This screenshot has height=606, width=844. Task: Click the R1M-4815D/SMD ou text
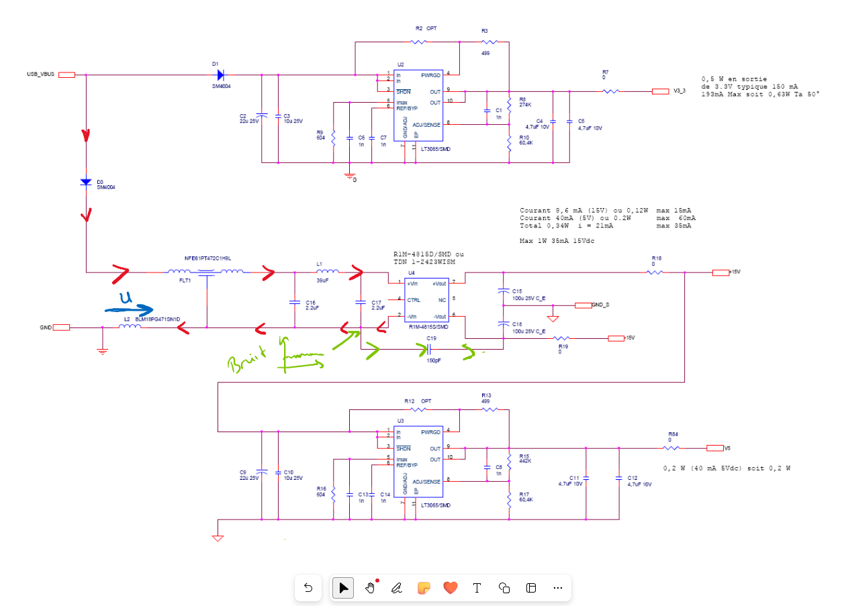coord(428,255)
